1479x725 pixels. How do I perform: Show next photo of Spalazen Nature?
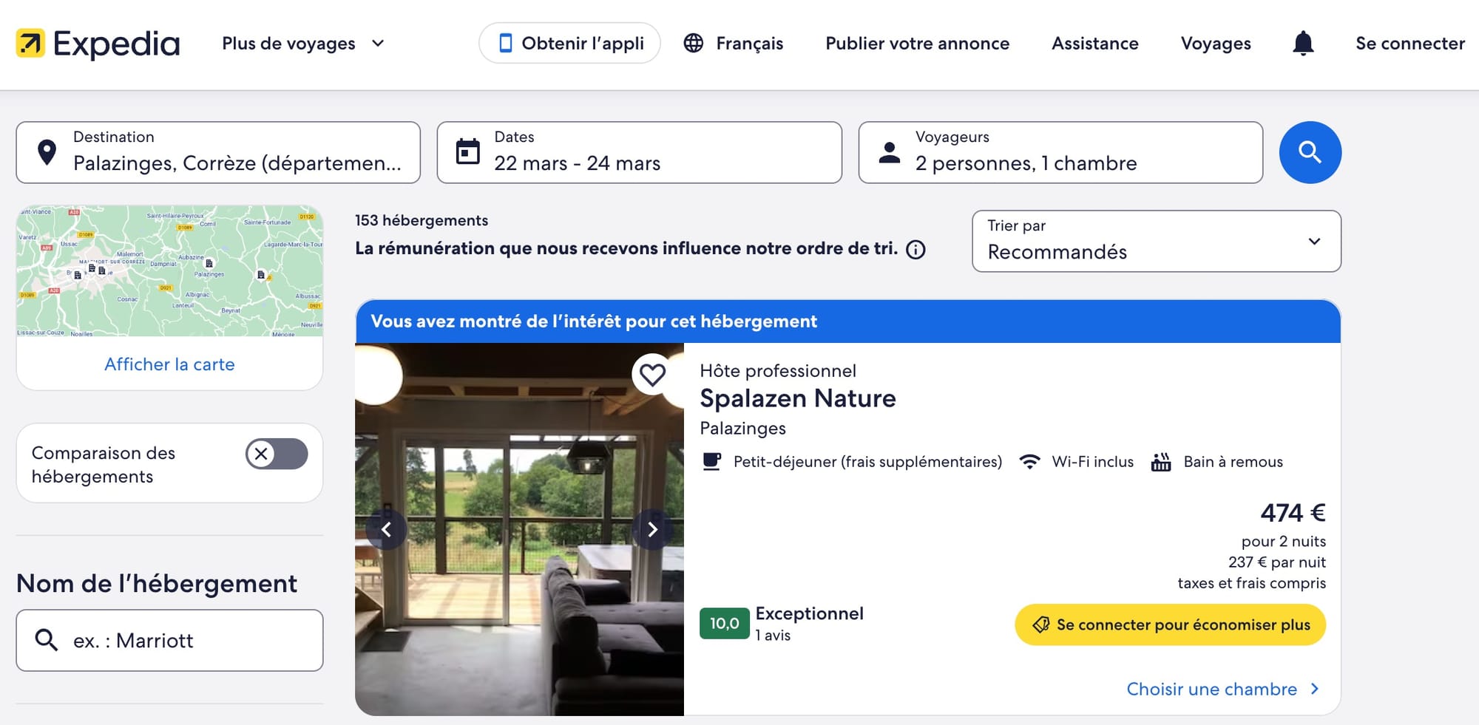click(651, 529)
